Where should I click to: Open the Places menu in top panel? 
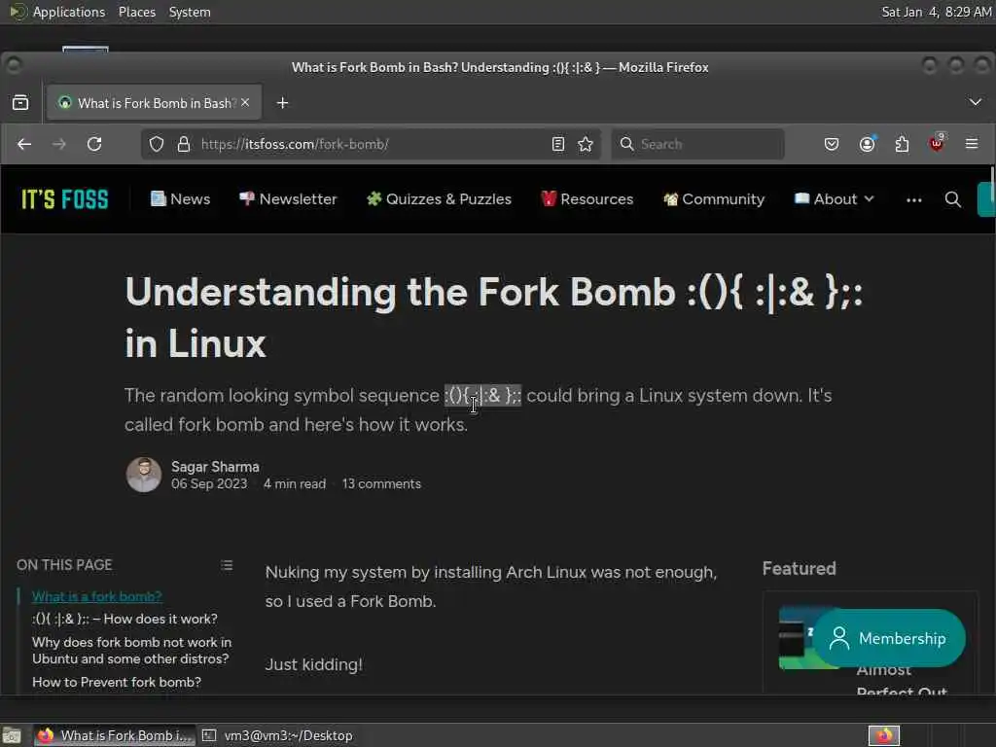point(136,12)
